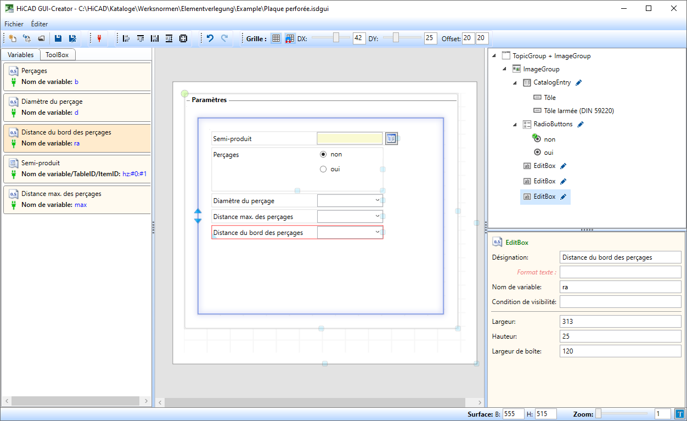Click the pencil icon next to RadioButtons

point(581,125)
